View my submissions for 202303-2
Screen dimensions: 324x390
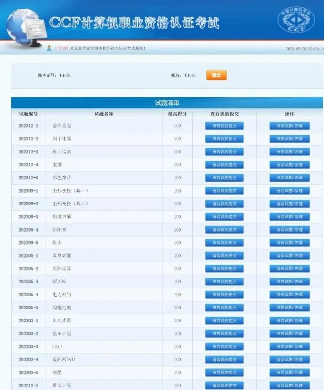tap(224, 333)
